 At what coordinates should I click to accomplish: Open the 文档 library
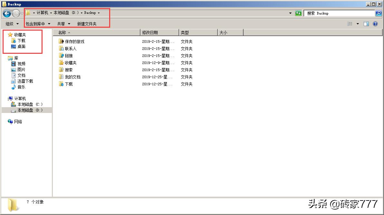pyautogui.click(x=21, y=75)
